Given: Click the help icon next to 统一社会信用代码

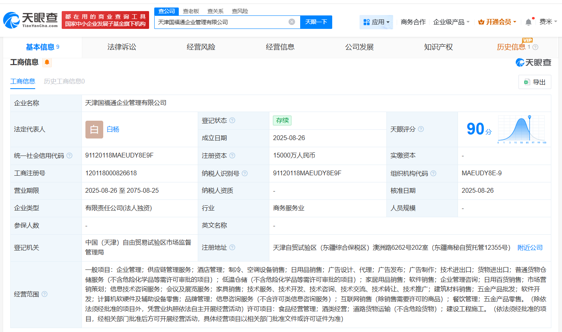Looking at the screenshot, I should click(x=70, y=156).
